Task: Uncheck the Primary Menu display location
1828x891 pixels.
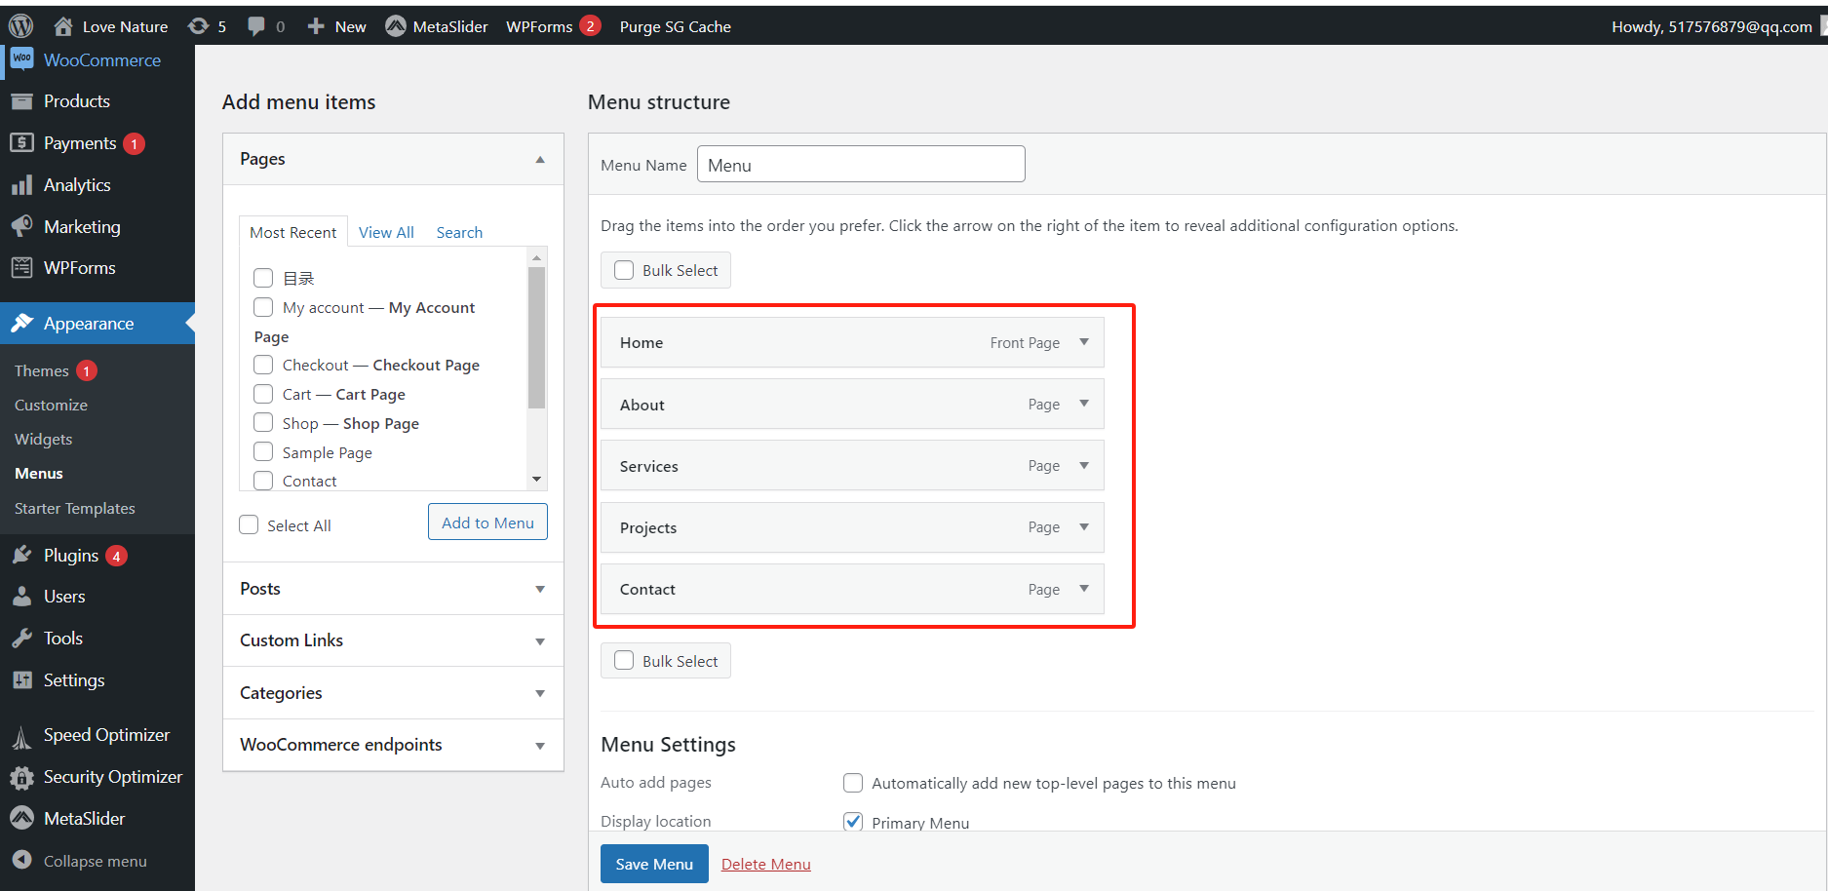Action: (853, 822)
